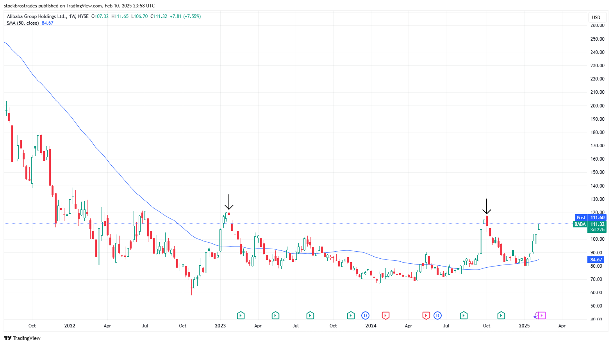Click the green earnings flag below July 2024

click(463, 315)
